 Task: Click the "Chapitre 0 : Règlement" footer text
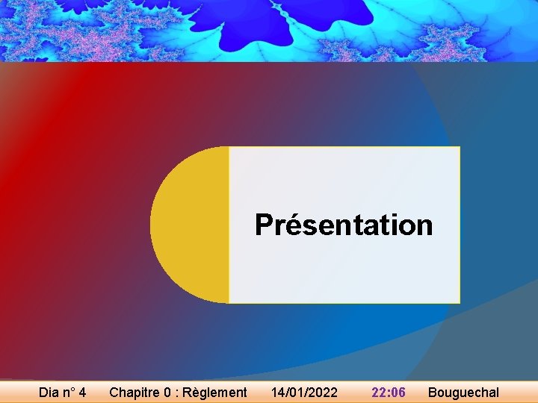(178, 393)
